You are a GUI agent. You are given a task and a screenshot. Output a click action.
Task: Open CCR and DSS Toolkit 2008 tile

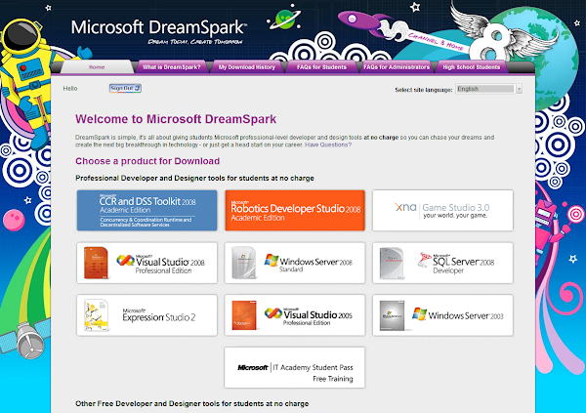[x=146, y=211]
